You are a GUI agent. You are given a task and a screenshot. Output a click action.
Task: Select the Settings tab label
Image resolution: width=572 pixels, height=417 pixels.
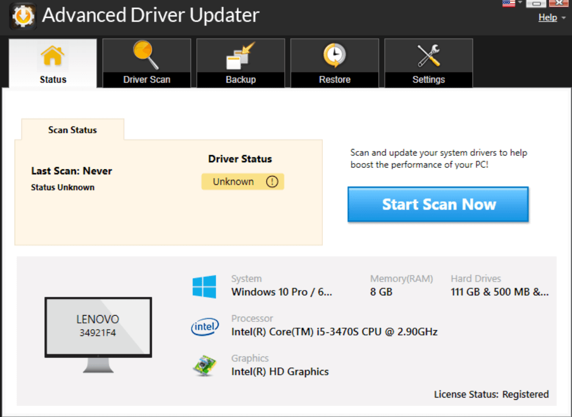(x=428, y=79)
